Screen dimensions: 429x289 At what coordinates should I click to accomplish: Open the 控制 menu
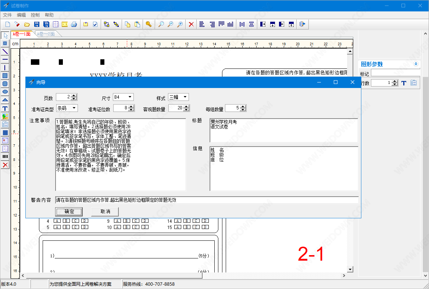(35, 15)
